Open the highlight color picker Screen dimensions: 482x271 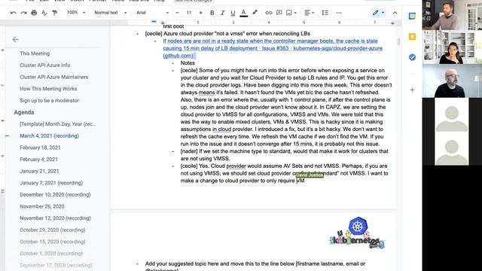(x=255, y=13)
